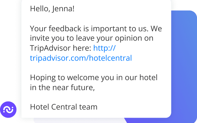Click the word "Hello" in the greeting
The height and width of the screenshot is (123, 197).
pyautogui.click(x=39, y=9)
